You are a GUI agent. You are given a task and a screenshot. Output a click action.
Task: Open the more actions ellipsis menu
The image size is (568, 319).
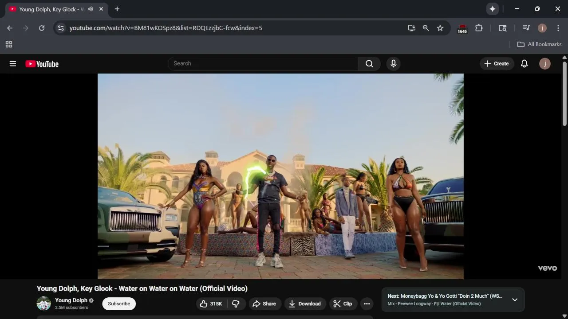[x=367, y=303]
